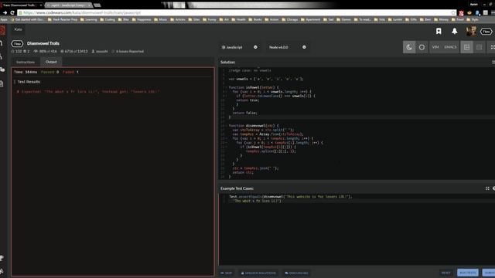Click the kata author name link

100,52
